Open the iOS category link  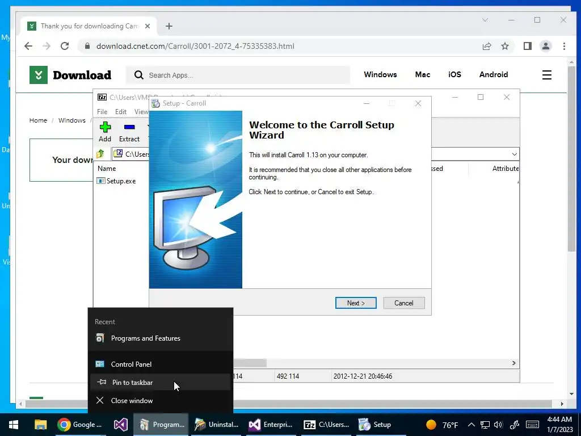coord(454,74)
